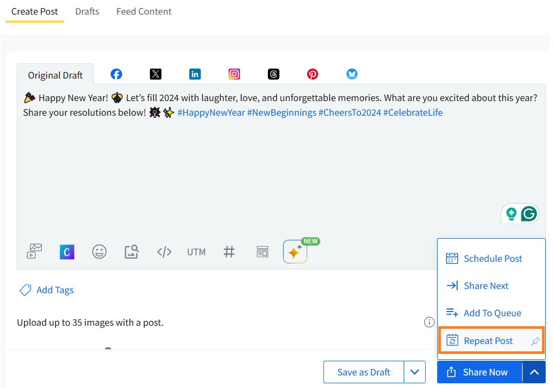
Task: Click the AI assistant sparkle icon
Action: click(295, 252)
